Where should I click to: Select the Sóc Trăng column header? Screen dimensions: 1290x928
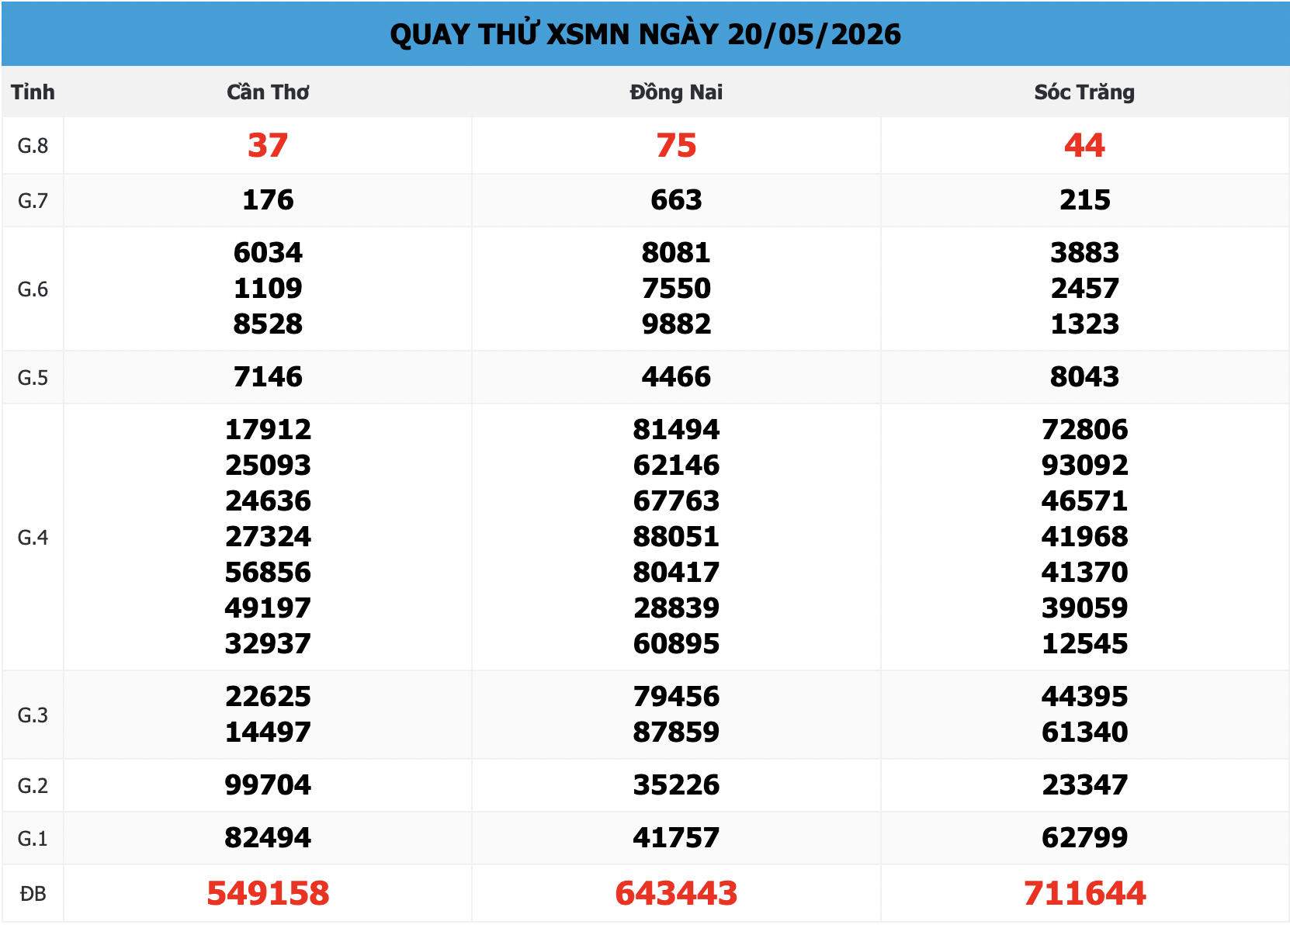(1084, 92)
